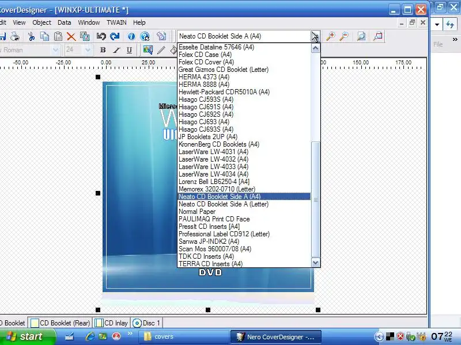The image size is (461, 345).
Task: Click the red X Delete icon
Action: (71, 36)
